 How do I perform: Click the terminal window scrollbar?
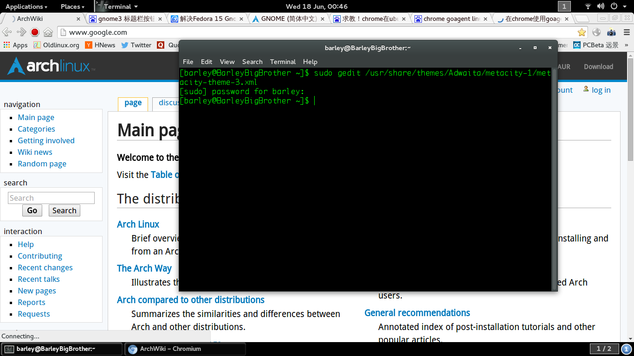pyautogui.click(x=554, y=179)
